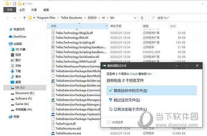Select Tekla Structures in the address path

(71, 18)
